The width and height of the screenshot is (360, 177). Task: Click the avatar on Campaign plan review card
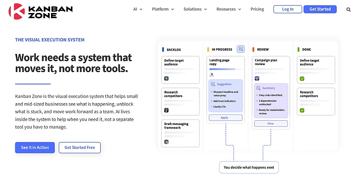tap(257, 79)
